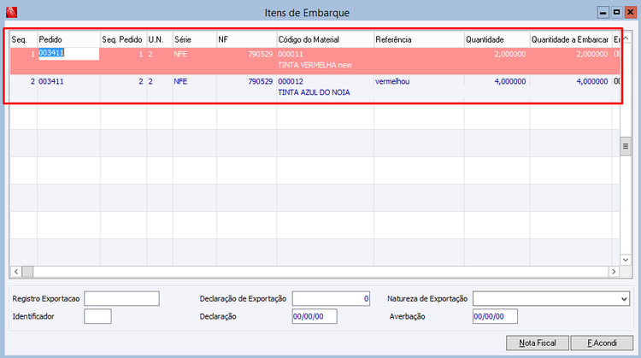This screenshot has width=641, height=358.
Task: Click Série NFE in second row
Action: (x=180, y=81)
